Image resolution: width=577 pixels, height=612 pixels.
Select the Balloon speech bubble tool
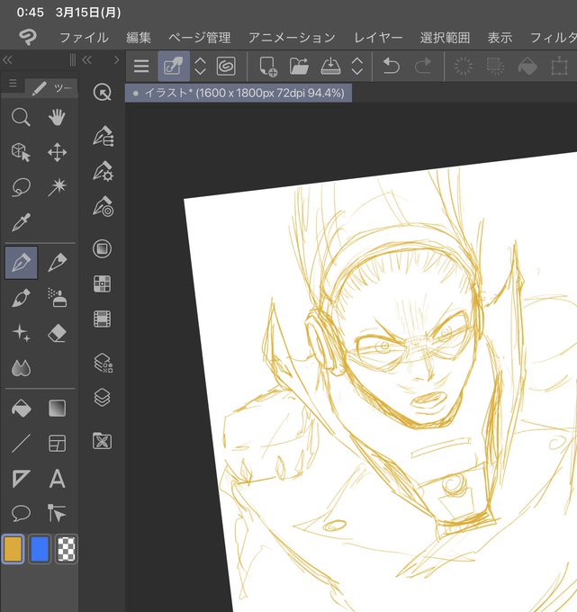[x=21, y=513]
